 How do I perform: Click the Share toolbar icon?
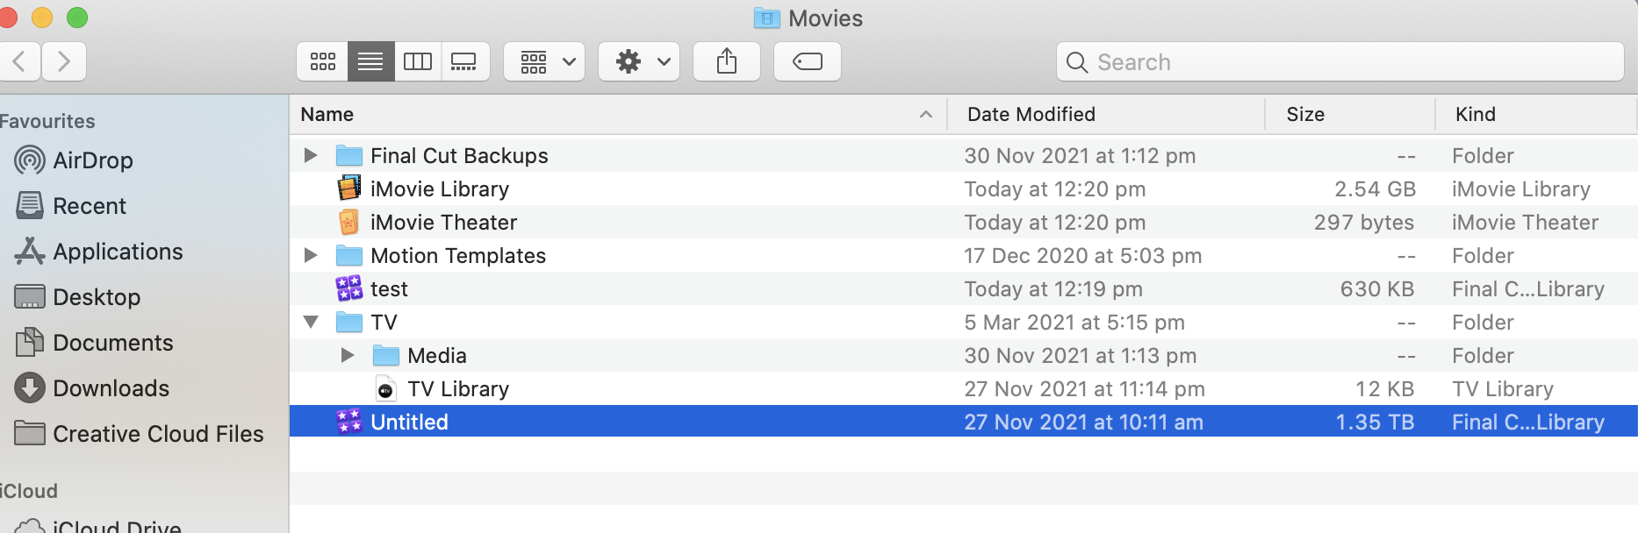tap(727, 61)
